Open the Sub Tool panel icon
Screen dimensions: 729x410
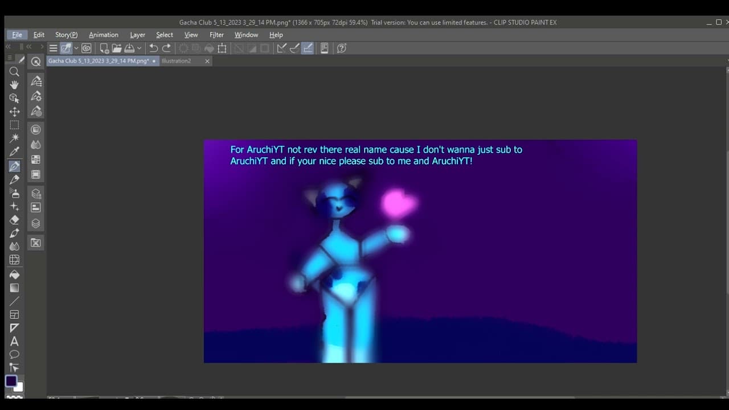tap(36, 81)
